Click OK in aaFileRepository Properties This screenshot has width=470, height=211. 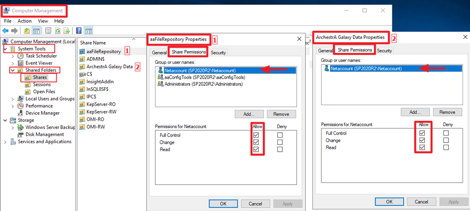(223, 204)
